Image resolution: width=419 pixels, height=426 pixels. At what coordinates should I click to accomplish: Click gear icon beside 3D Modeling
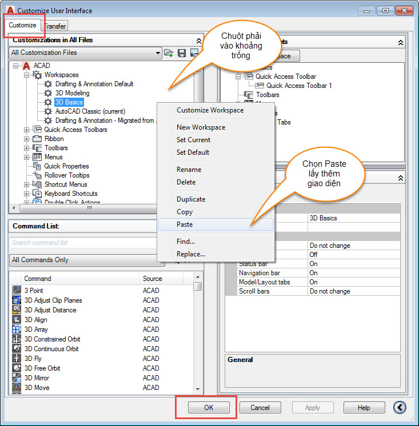[x=48, y=93]
